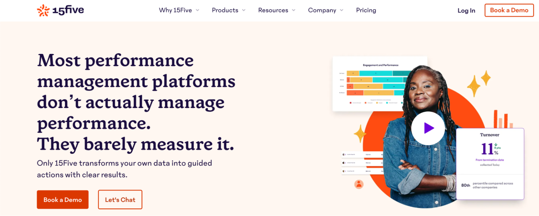This screenshot has height=216, width=539.
Task: Click the solid orange Book a Demo button
Action: pyautogui.click(x=62, y=200)
